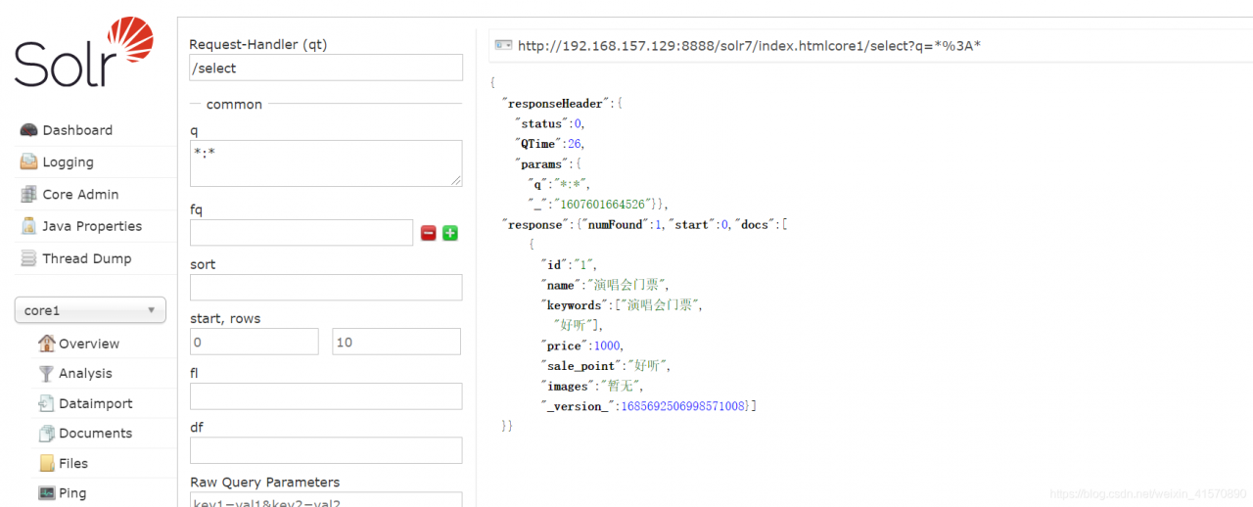The width and height of the screenshot is (1253, 507).
Task: Click the Thread Dump icon
Action: click(x=28, y=258)
